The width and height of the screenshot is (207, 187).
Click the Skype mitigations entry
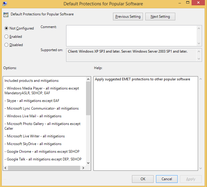click(32, 101)
